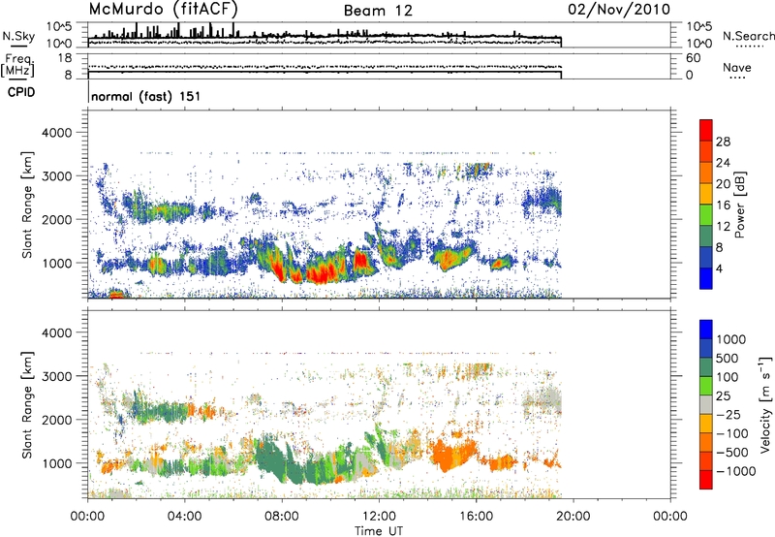Click the 08:00 time tick label
The width and height of the screenshot is (775, 537).
point(282,517)
